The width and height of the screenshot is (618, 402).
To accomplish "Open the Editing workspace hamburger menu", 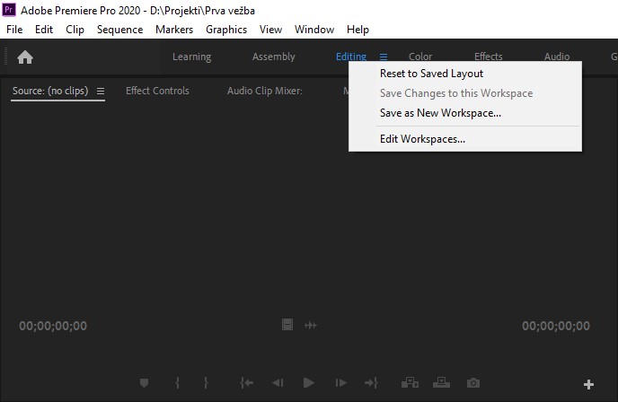I will (384, 57).
